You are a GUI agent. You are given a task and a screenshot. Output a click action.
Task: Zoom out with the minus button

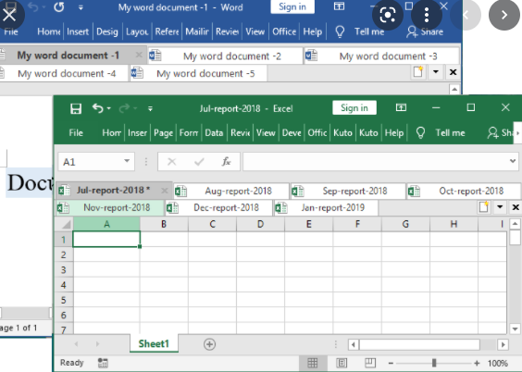[391, 363]
